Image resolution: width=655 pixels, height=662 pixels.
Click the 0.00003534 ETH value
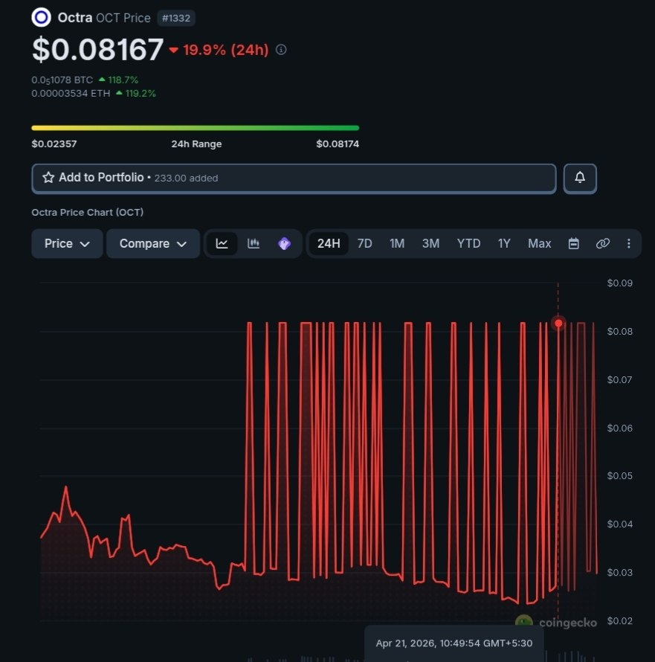click(x=71, y=93)
